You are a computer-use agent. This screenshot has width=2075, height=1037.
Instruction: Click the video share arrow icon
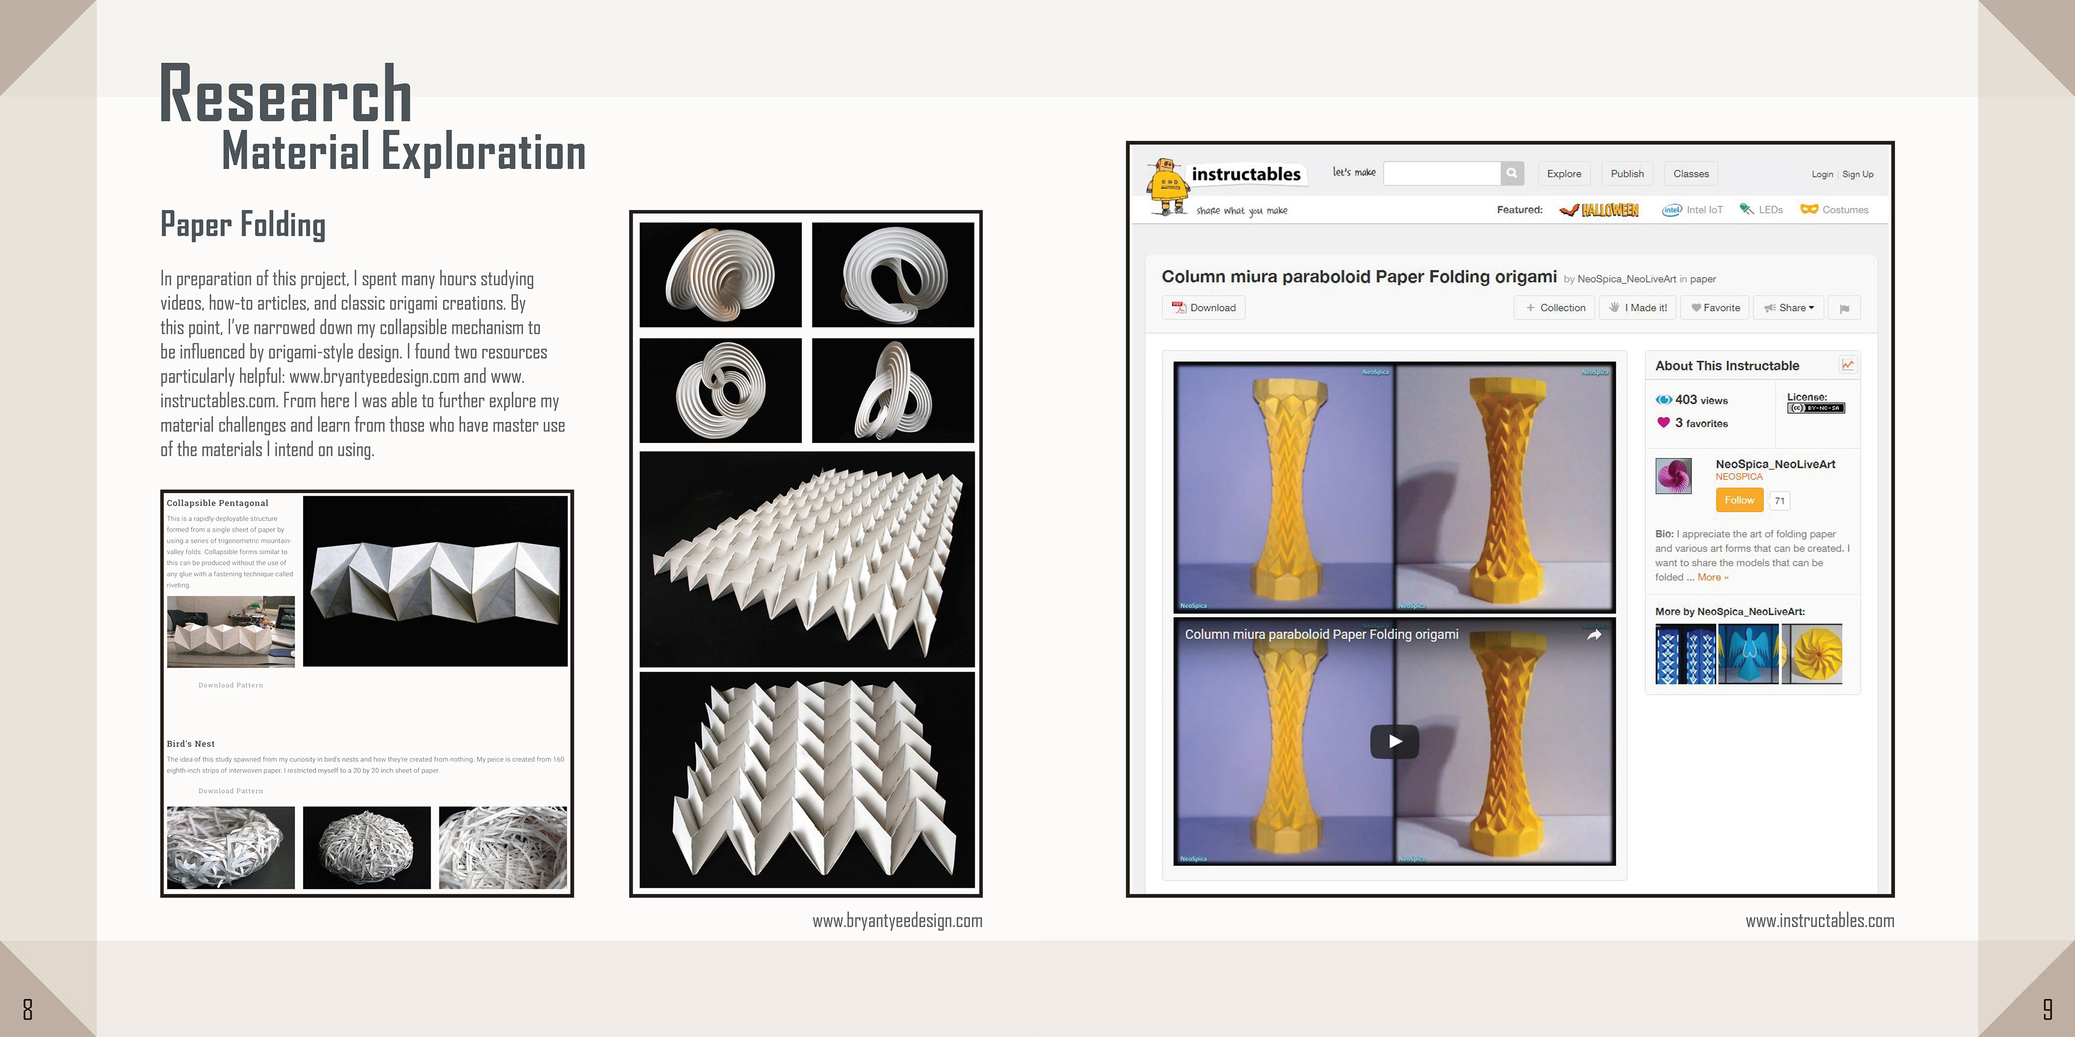1594,635
